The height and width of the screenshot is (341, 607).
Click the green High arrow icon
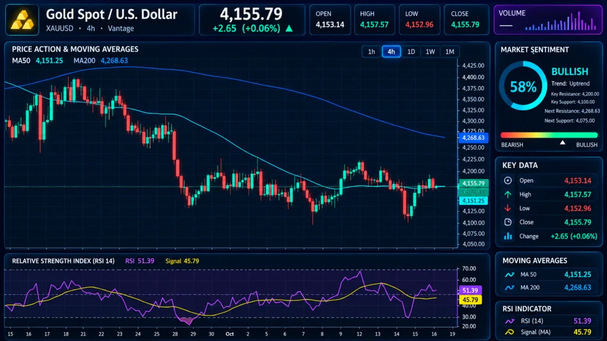click(507, 194)
